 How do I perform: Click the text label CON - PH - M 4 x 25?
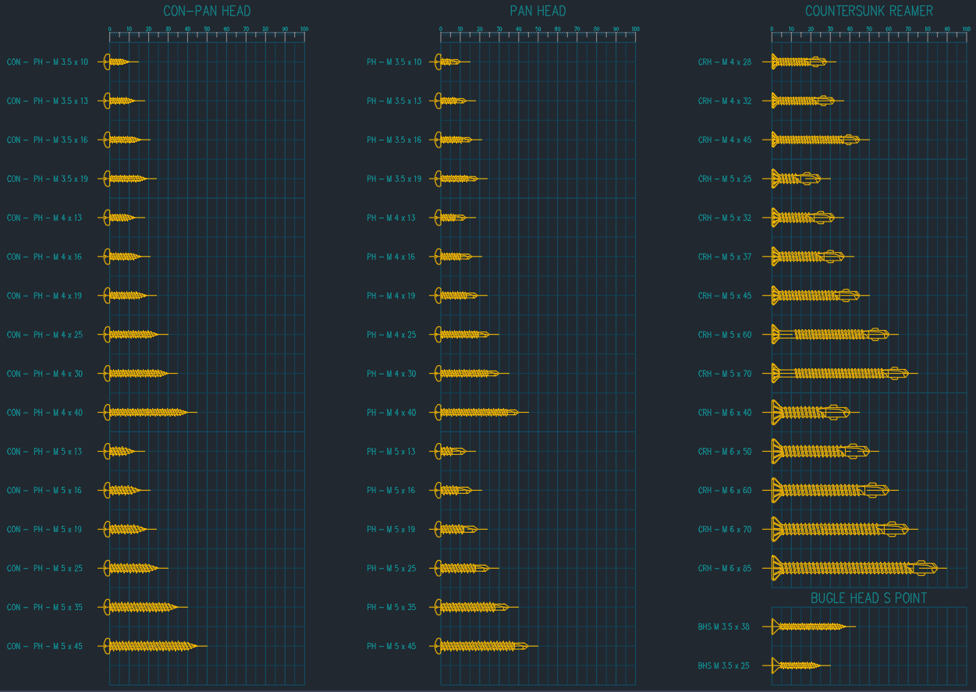(x=44, y=335)
